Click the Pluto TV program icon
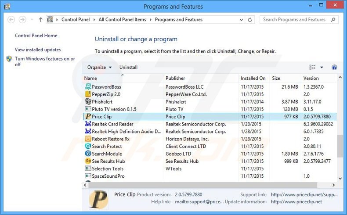 point(88,109)
